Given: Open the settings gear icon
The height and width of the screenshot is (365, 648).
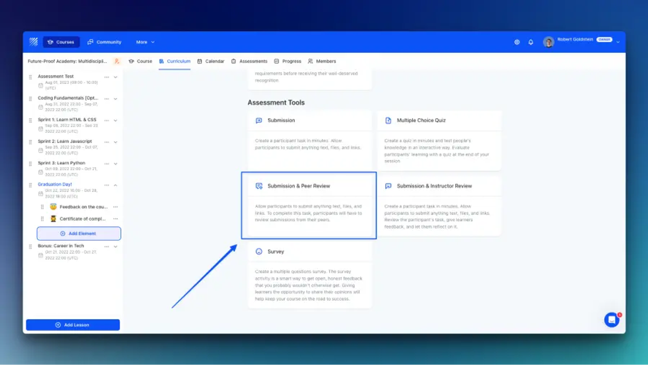Looking at the screenshot, I should point(517,42).
